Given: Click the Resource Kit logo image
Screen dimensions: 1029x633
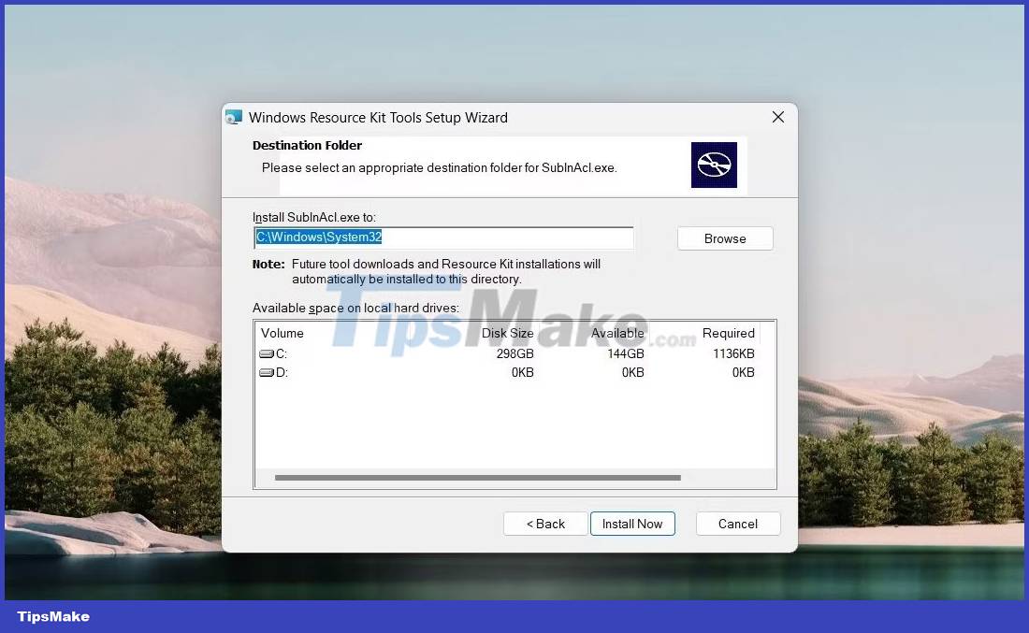Looking at the screenshot, I should tap(714, 165).
